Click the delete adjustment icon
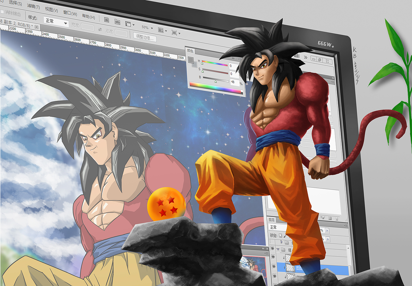Viewport: 412px width, 286px height. [337, 219]
